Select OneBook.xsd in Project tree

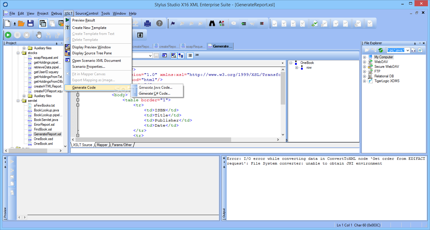pyautogui.click(x=43, y=139)
